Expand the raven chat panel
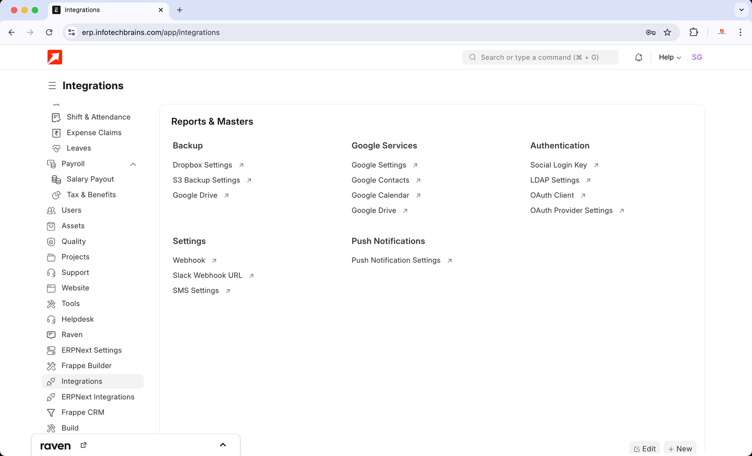 click(x=223, y=445)
